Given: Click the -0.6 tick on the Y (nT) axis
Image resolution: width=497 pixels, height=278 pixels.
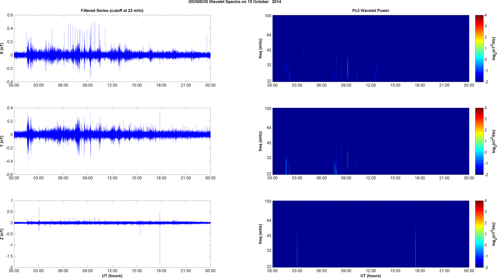Looking at the screenshot, I should (x=9, y=175).
